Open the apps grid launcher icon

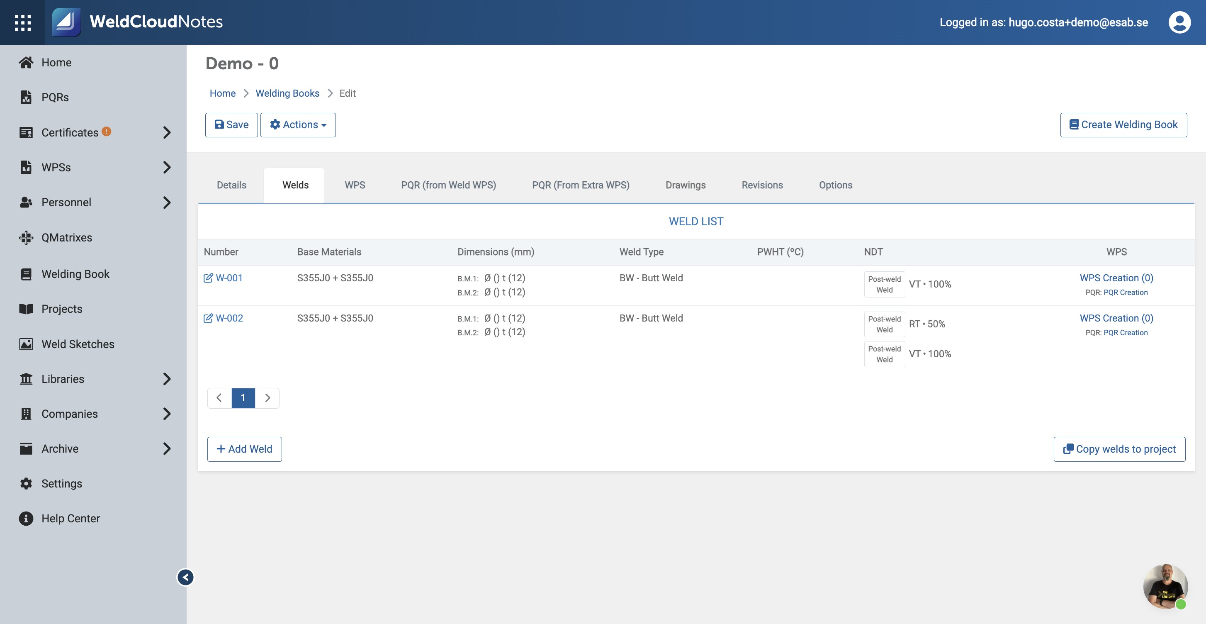pyautogui.click(x=22, y=22)
